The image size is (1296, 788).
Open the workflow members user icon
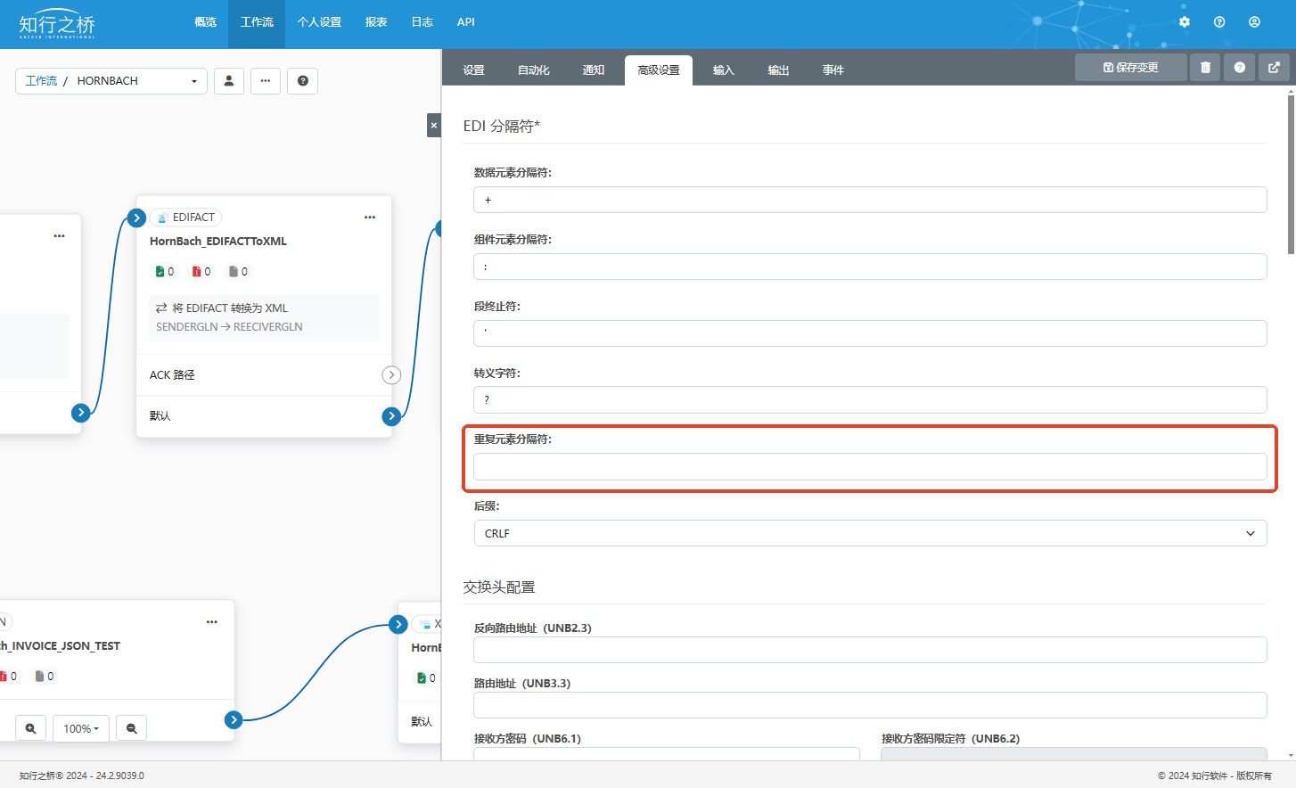[229, 81]
